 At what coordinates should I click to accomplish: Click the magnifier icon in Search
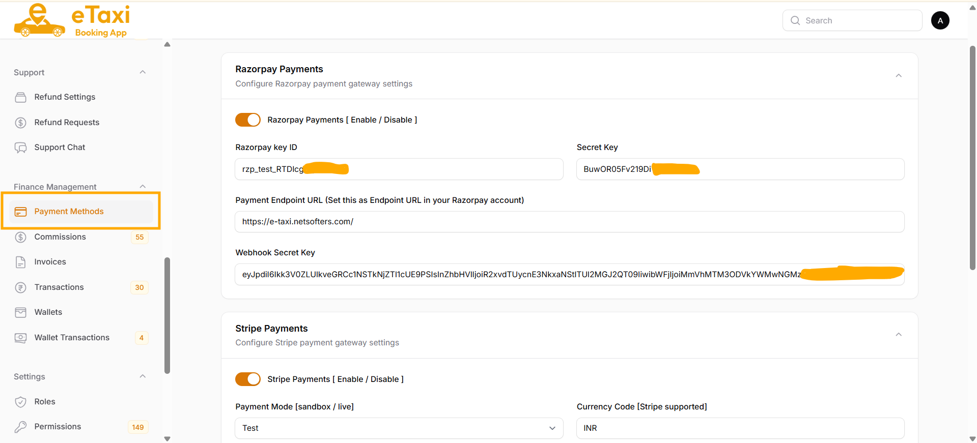click(x=795, y=20)
